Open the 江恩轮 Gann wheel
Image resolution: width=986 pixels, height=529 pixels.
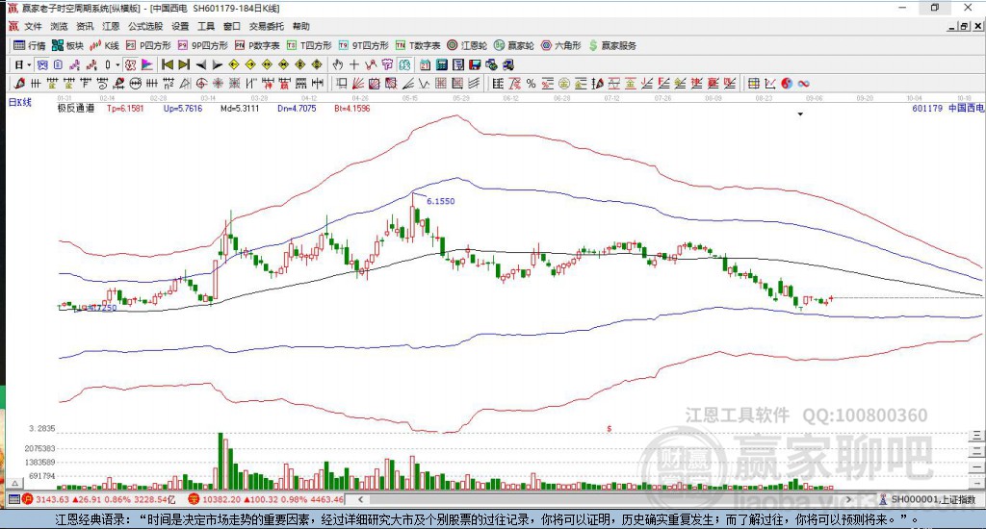coord(467,45)
